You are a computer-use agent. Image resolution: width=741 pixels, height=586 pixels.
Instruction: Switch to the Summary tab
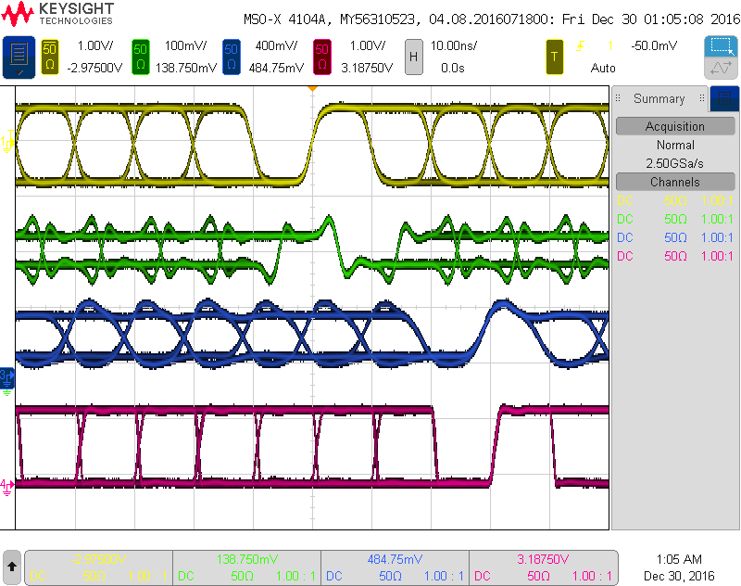[x=659, y=98]
